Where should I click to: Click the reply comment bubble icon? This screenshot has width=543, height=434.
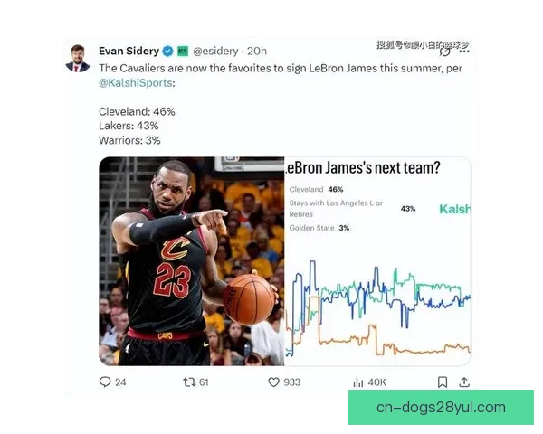105,382
